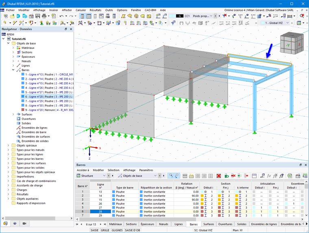The height and width of the screenshot is (233, 309).
Task: Switch to the Sections table tab
Action: pos(131,224)
